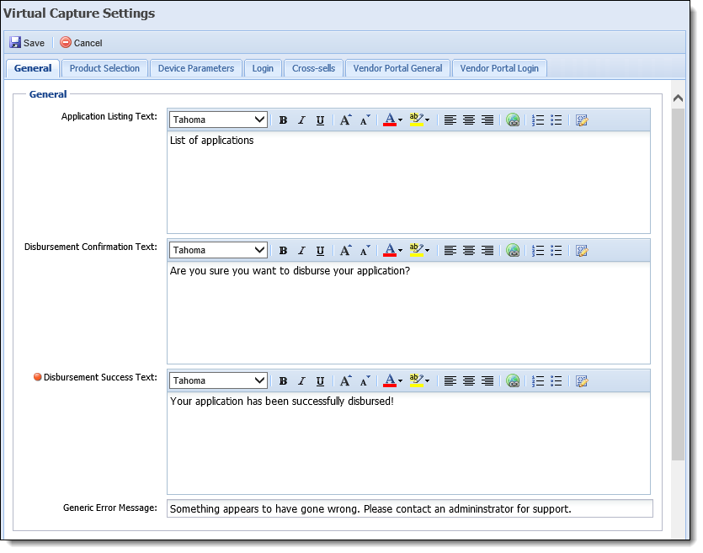Go to the Cross-sells tab
The height and width of the screenshot is (553, 703).
pos(313,68)
